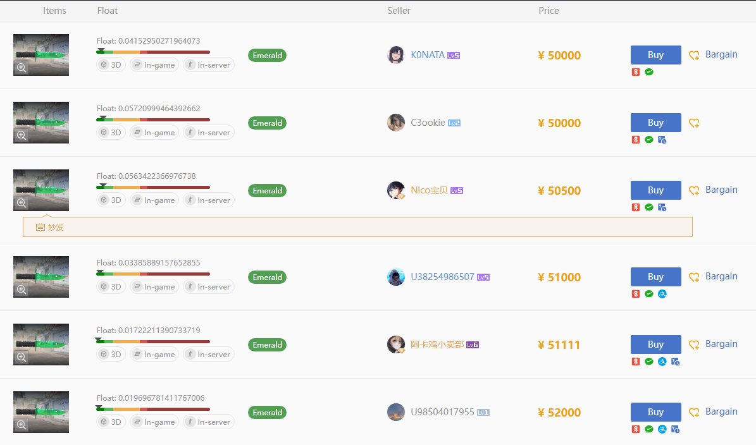View seller U98504017955's profile

point(443,411)
